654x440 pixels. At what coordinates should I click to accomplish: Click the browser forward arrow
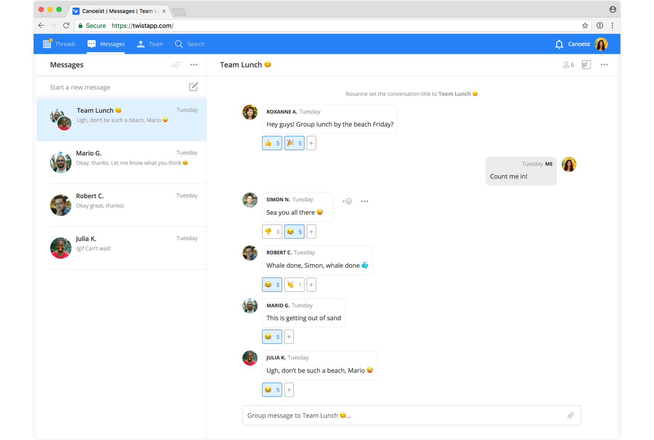(54, 25)
